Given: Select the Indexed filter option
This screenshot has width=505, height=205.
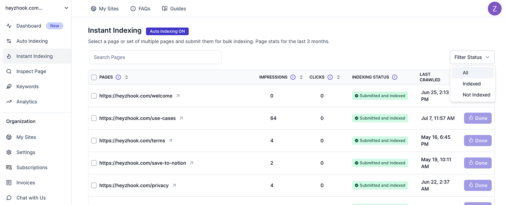Looking at the screenshot, I should point(472,84).
